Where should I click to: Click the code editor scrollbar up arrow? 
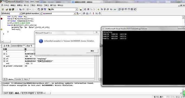coord(183,17)
